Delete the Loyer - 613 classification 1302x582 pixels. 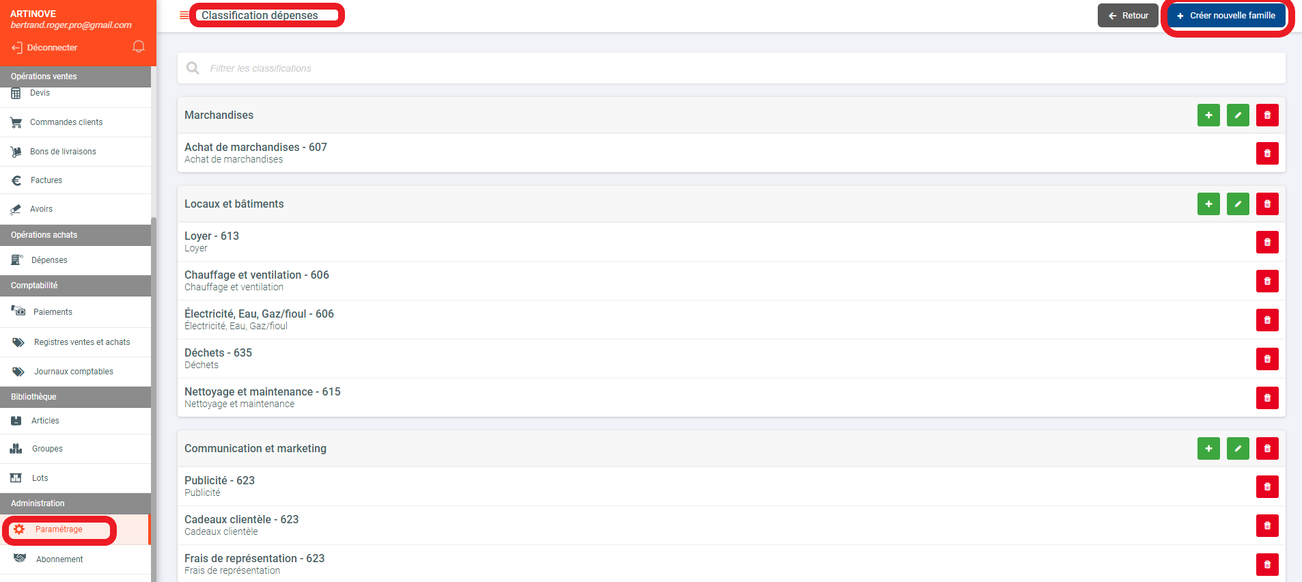(1267, 242)
